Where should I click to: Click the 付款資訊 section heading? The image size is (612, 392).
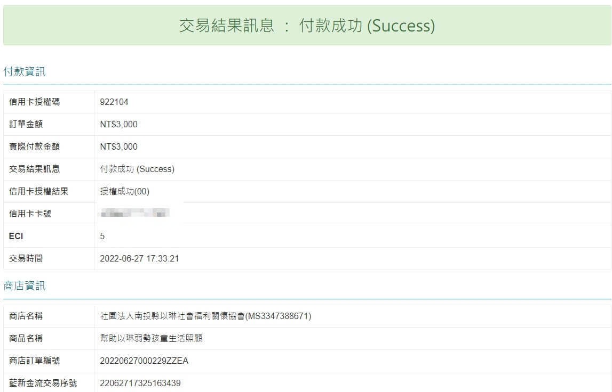(25, 72)
